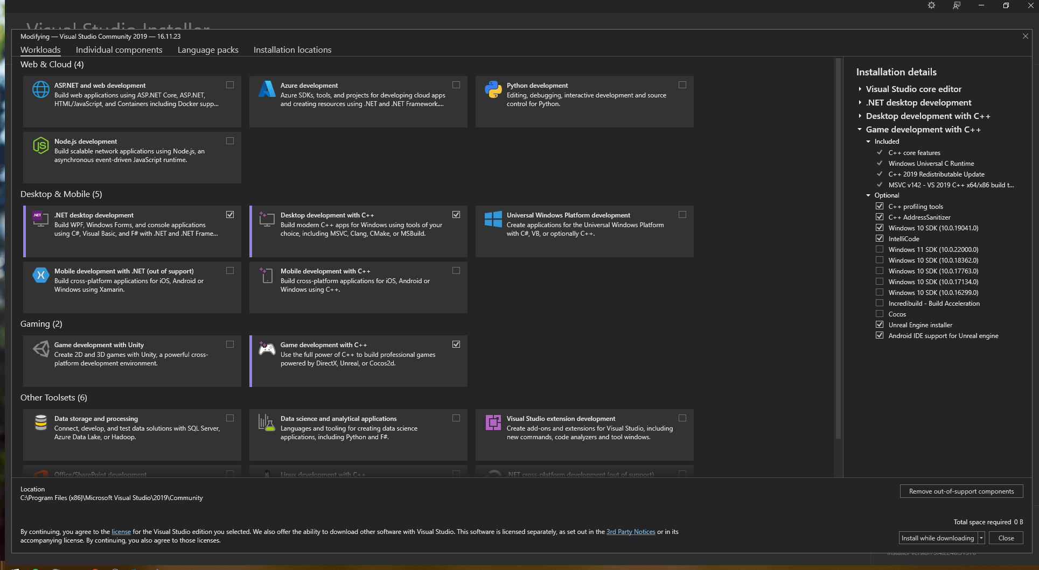Check Data storage and processing workload
The image size is (1039, 570).
coord(230,418)
